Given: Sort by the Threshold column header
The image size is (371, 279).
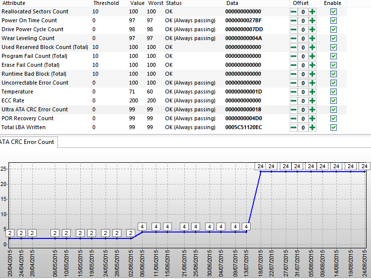Looking at the screenshot, I should coord(106,3).
